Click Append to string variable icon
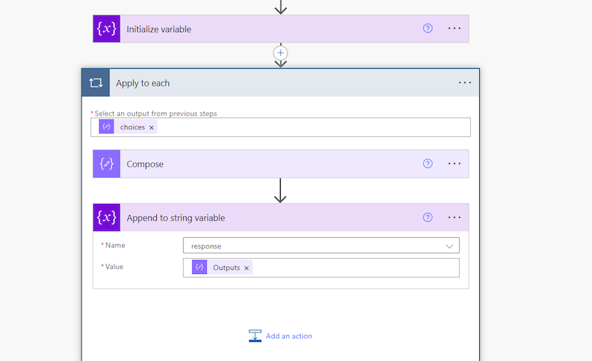 107,218
